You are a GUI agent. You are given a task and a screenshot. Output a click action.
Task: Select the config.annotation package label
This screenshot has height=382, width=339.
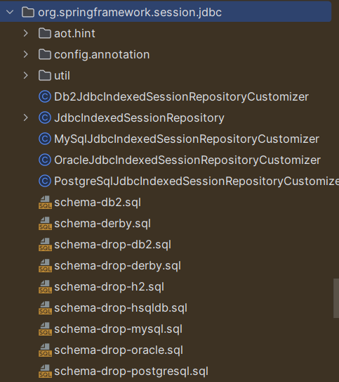coord(102,55)
